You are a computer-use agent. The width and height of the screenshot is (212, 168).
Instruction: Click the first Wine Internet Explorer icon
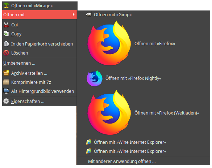(89, 142)
